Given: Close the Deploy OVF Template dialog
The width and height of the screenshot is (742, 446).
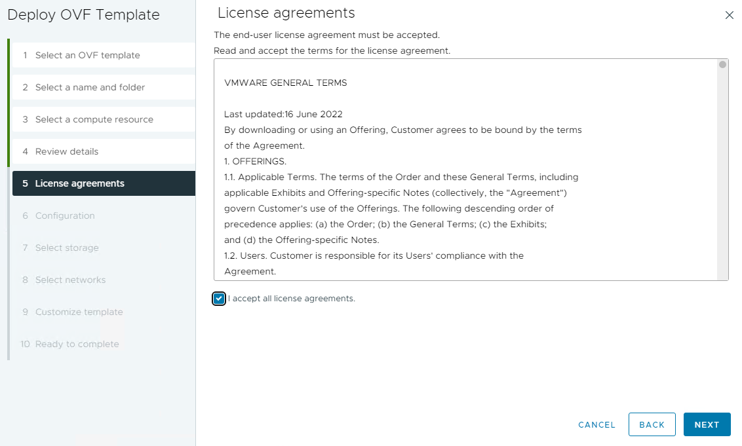Looking at the screenshot, I should tap(730, 14).
